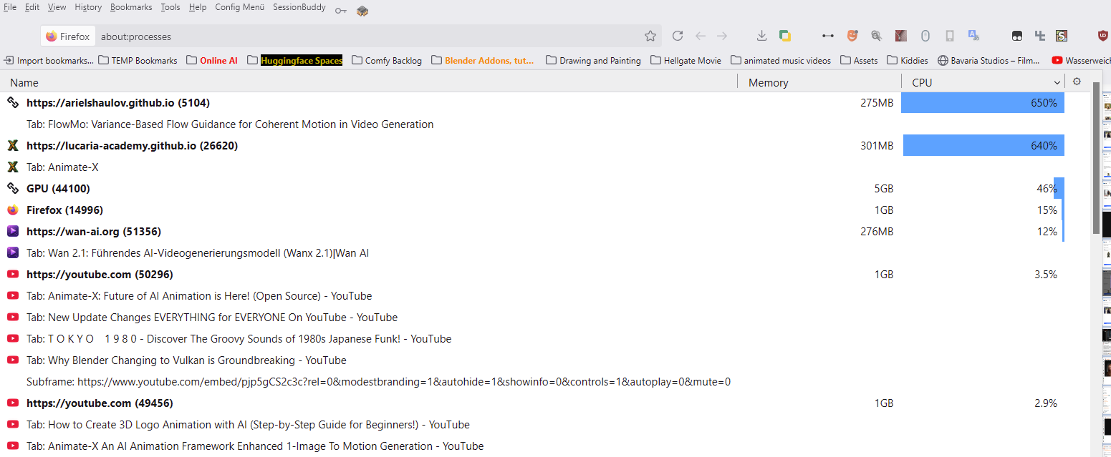
Task: Open the Bookmarks menu
Action: (x=131, y=7)
